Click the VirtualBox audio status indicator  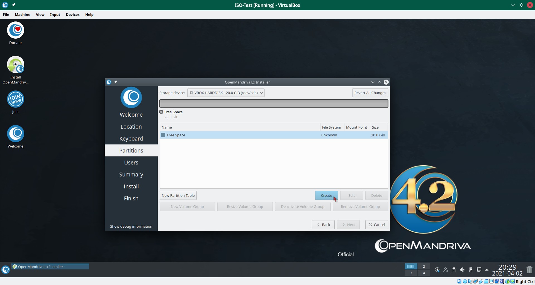tap(470, 281)
